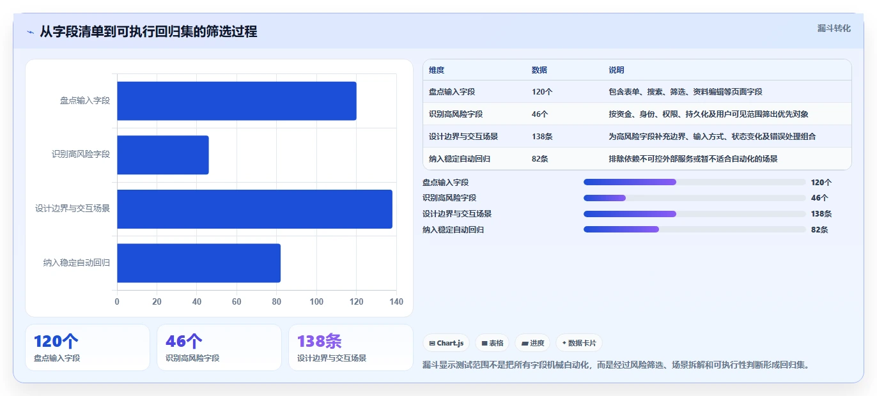
Task: Click the 140 tick on the chart axis
Action: click(396, 301)
